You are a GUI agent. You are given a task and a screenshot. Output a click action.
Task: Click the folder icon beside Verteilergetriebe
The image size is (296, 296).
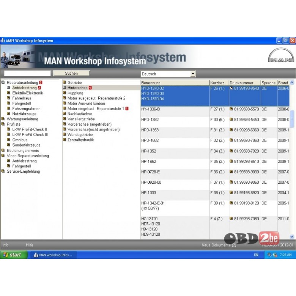[x=65, y=119]
